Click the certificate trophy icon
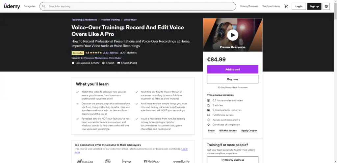Screen dimensions: 337x163 point(208,125)
